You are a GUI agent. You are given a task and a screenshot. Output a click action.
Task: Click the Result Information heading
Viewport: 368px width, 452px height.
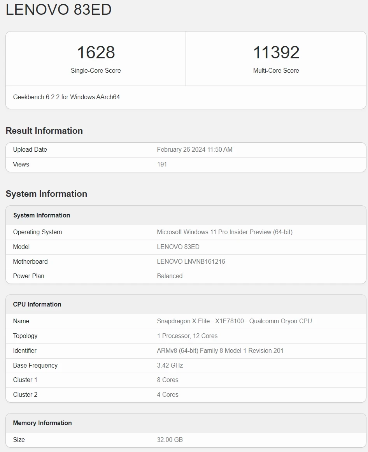(x=44, y=131)
